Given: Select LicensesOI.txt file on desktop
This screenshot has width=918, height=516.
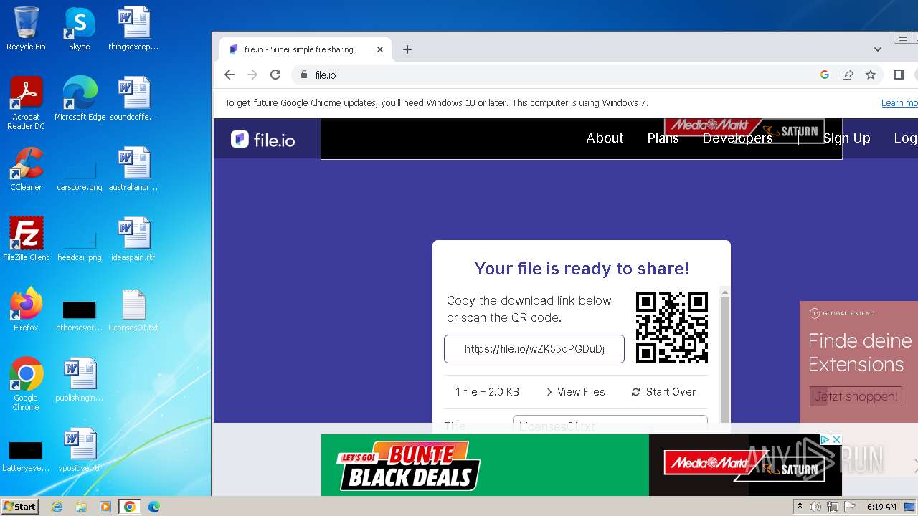Looking at the screenshot, I should (133, 310).
